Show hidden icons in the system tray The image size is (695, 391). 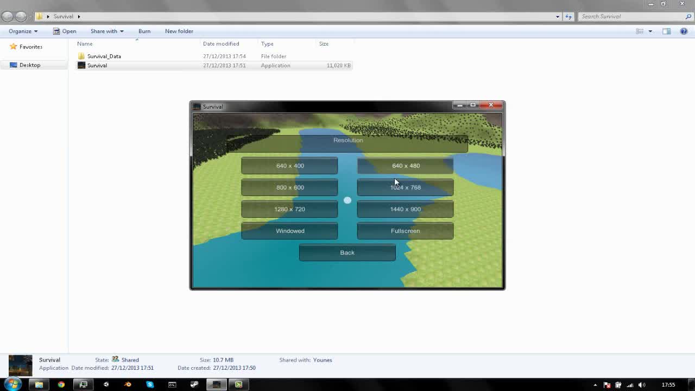pyautogui.click(x=595, y=385)
